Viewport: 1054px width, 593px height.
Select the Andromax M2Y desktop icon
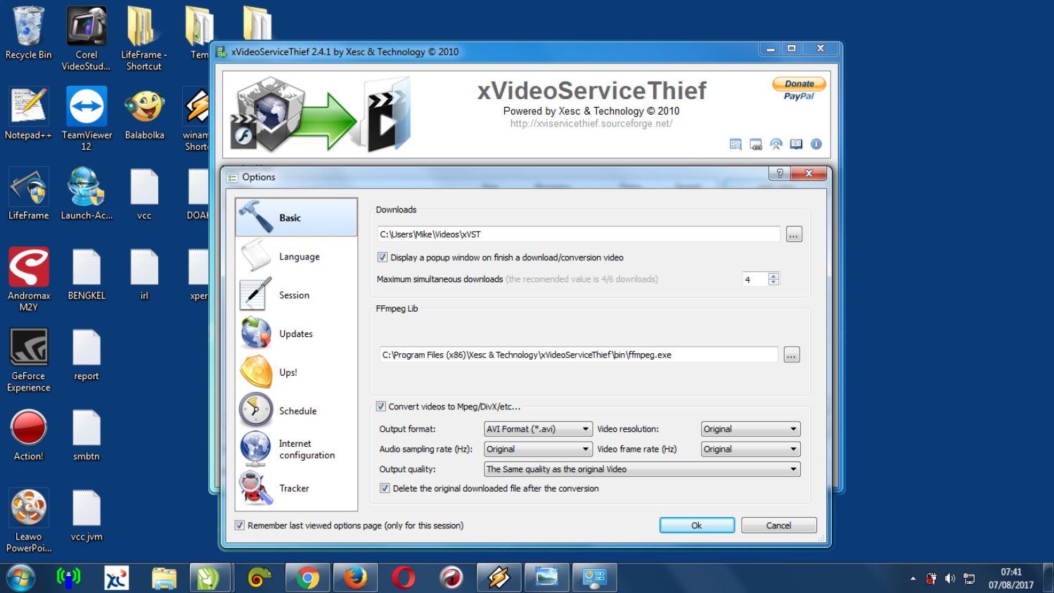[x=28, y=279]
